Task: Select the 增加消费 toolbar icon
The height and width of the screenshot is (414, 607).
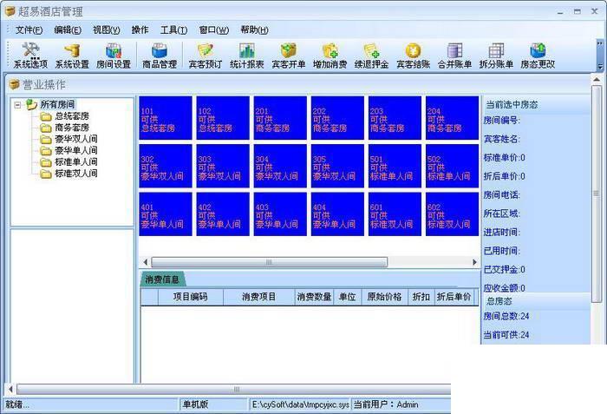Action: coord(330,56)
